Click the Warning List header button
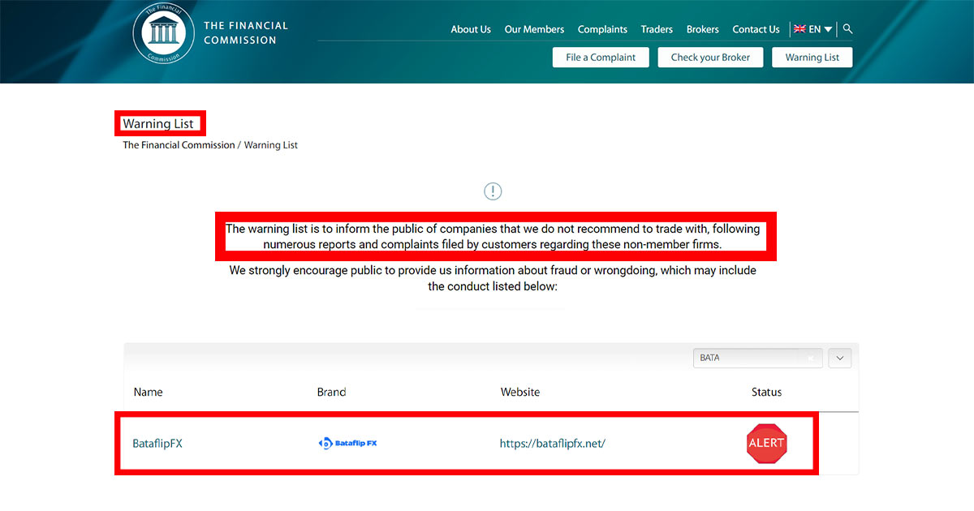This screenshot has width=974, height=511. [x=812, y=57]
